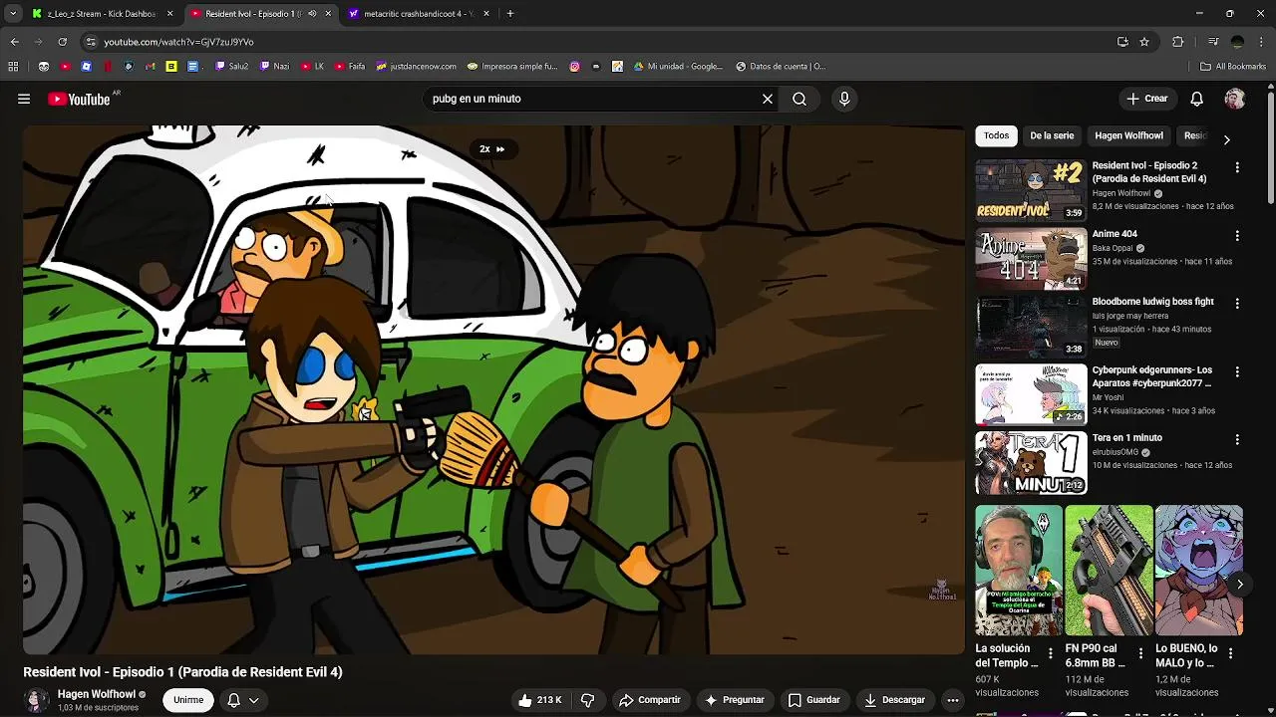Go to the YouTube home logo
The image size is (1276, 717).
[x=79, y=99]
